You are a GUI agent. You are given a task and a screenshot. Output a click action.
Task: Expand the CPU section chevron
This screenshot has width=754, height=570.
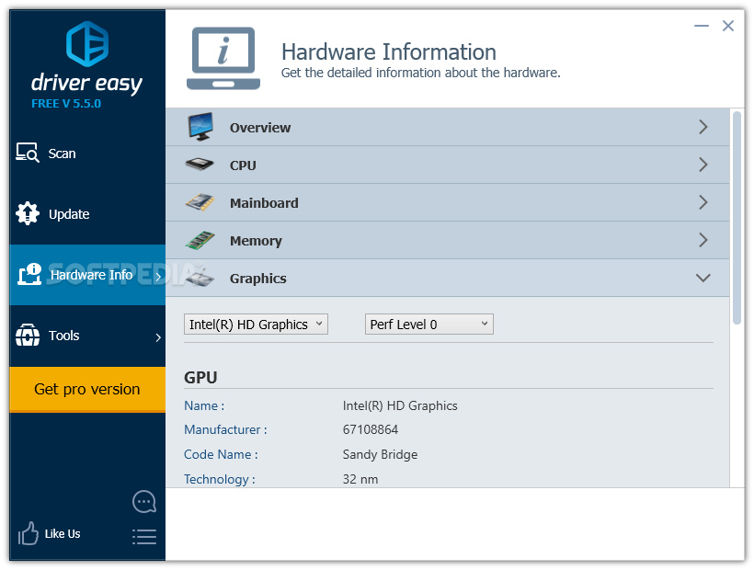(x=703, y=165)
